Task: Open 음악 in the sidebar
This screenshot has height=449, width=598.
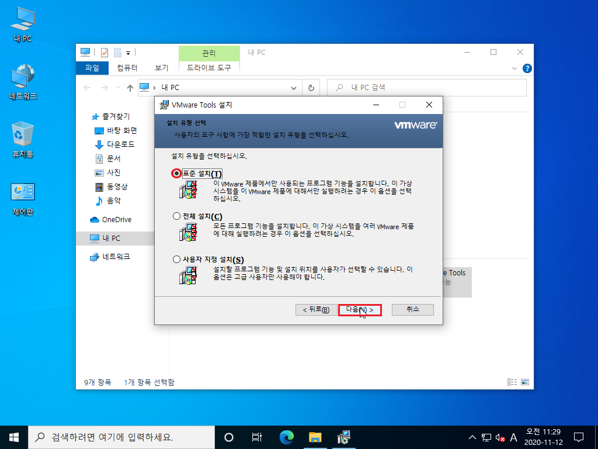Action: [107, 201]
